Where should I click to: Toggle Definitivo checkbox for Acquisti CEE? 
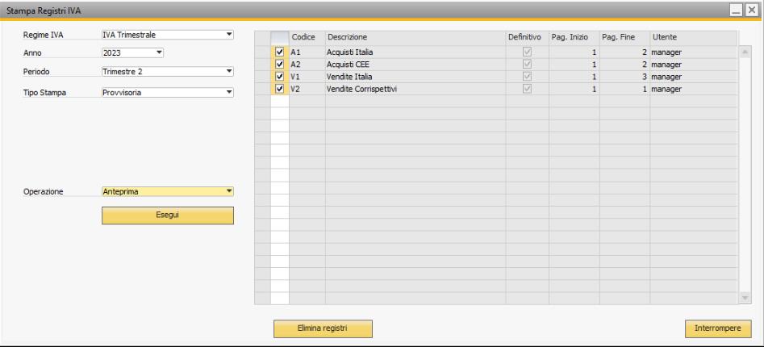pyautogui.click(x=527, y=65)
